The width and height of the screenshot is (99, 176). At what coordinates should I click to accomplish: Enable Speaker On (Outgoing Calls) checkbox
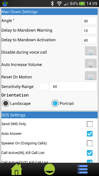click(90, 143)
